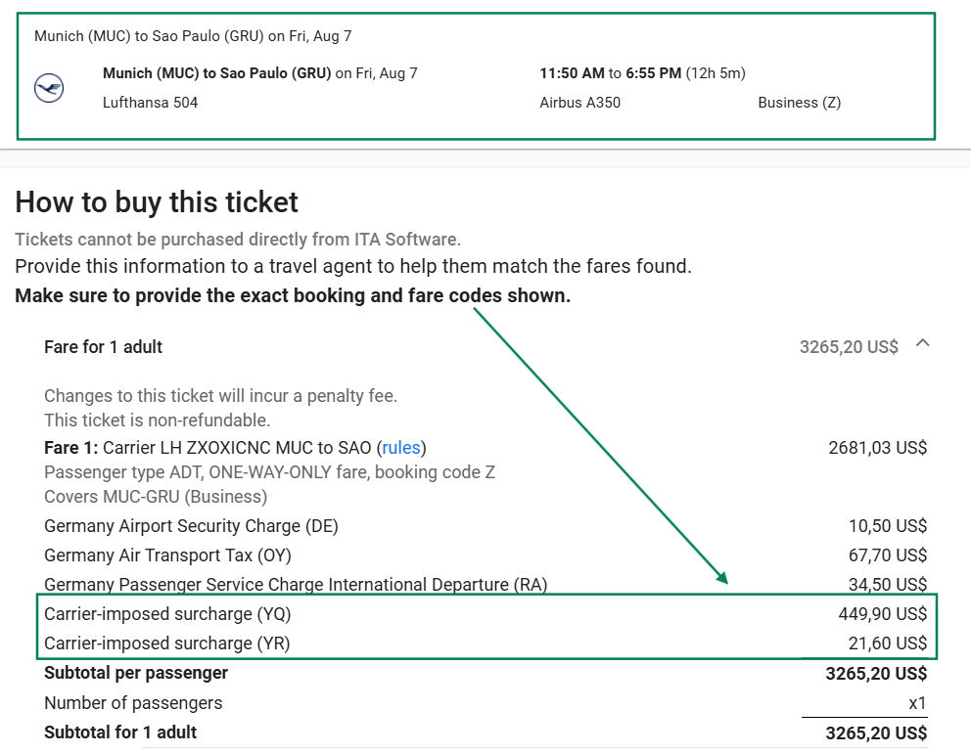Click the 11:50 AM to 6:55 PM flight times
Image resolution: width=971 pixels, height=754 pixels.
[x=642, y=73]
